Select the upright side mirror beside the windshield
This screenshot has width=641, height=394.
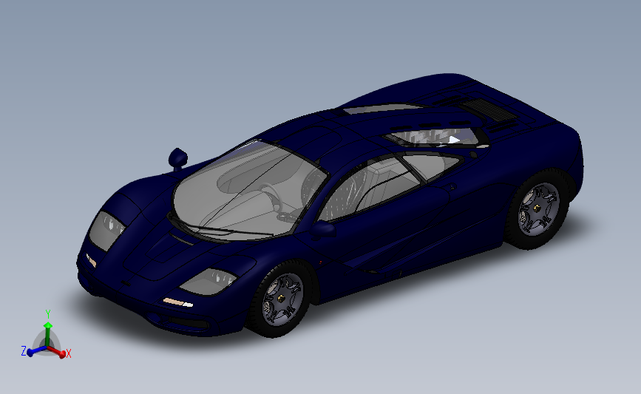pos(178,159)
